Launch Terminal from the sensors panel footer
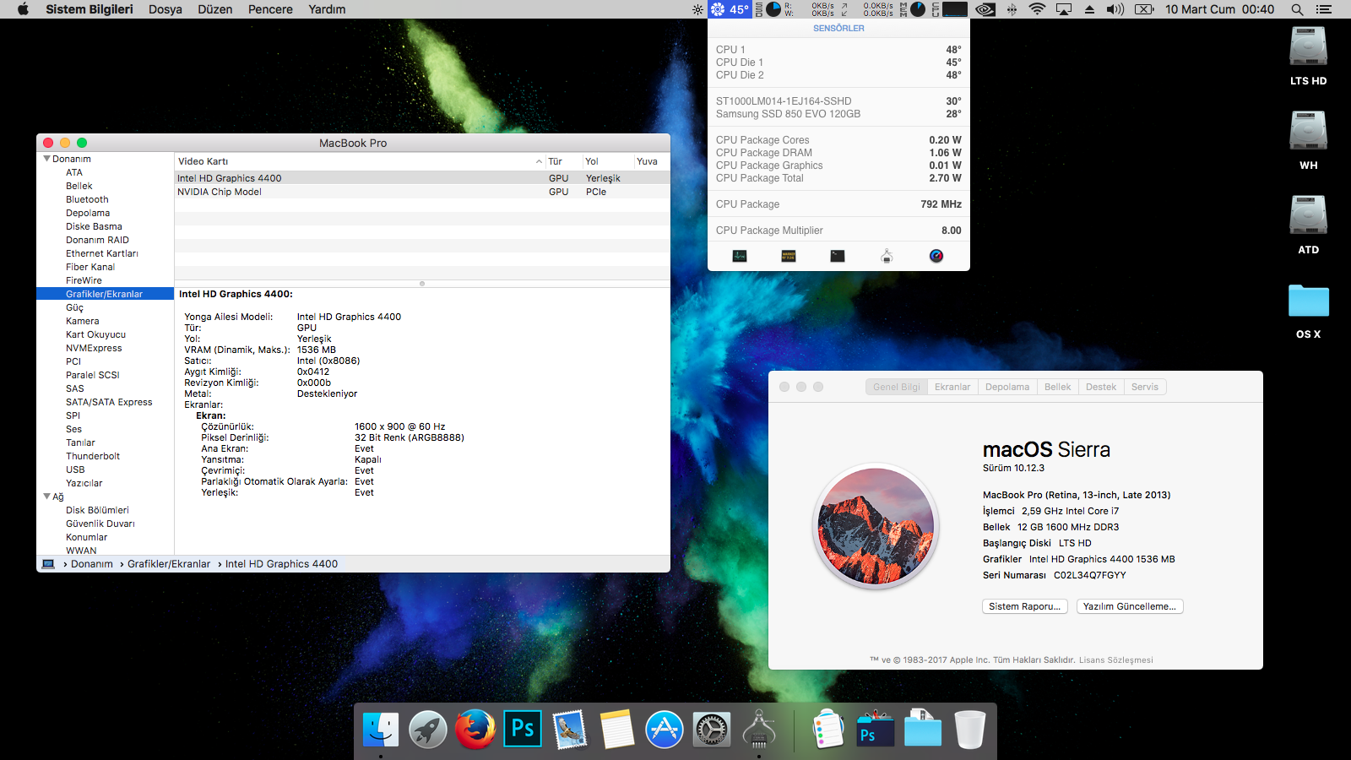The width and height of the screenshot is (1351, 760). 838,256
